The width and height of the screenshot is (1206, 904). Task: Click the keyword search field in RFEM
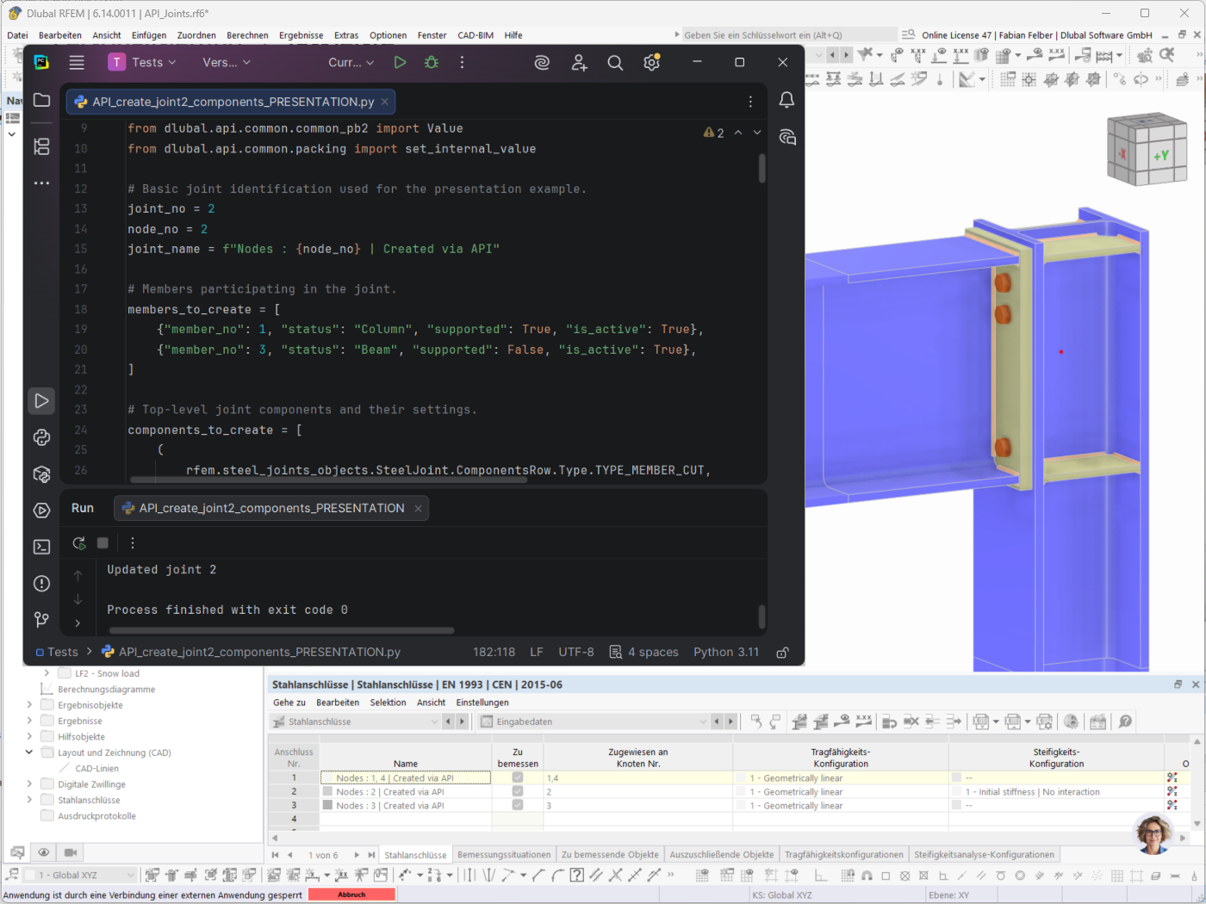[788, 35]
